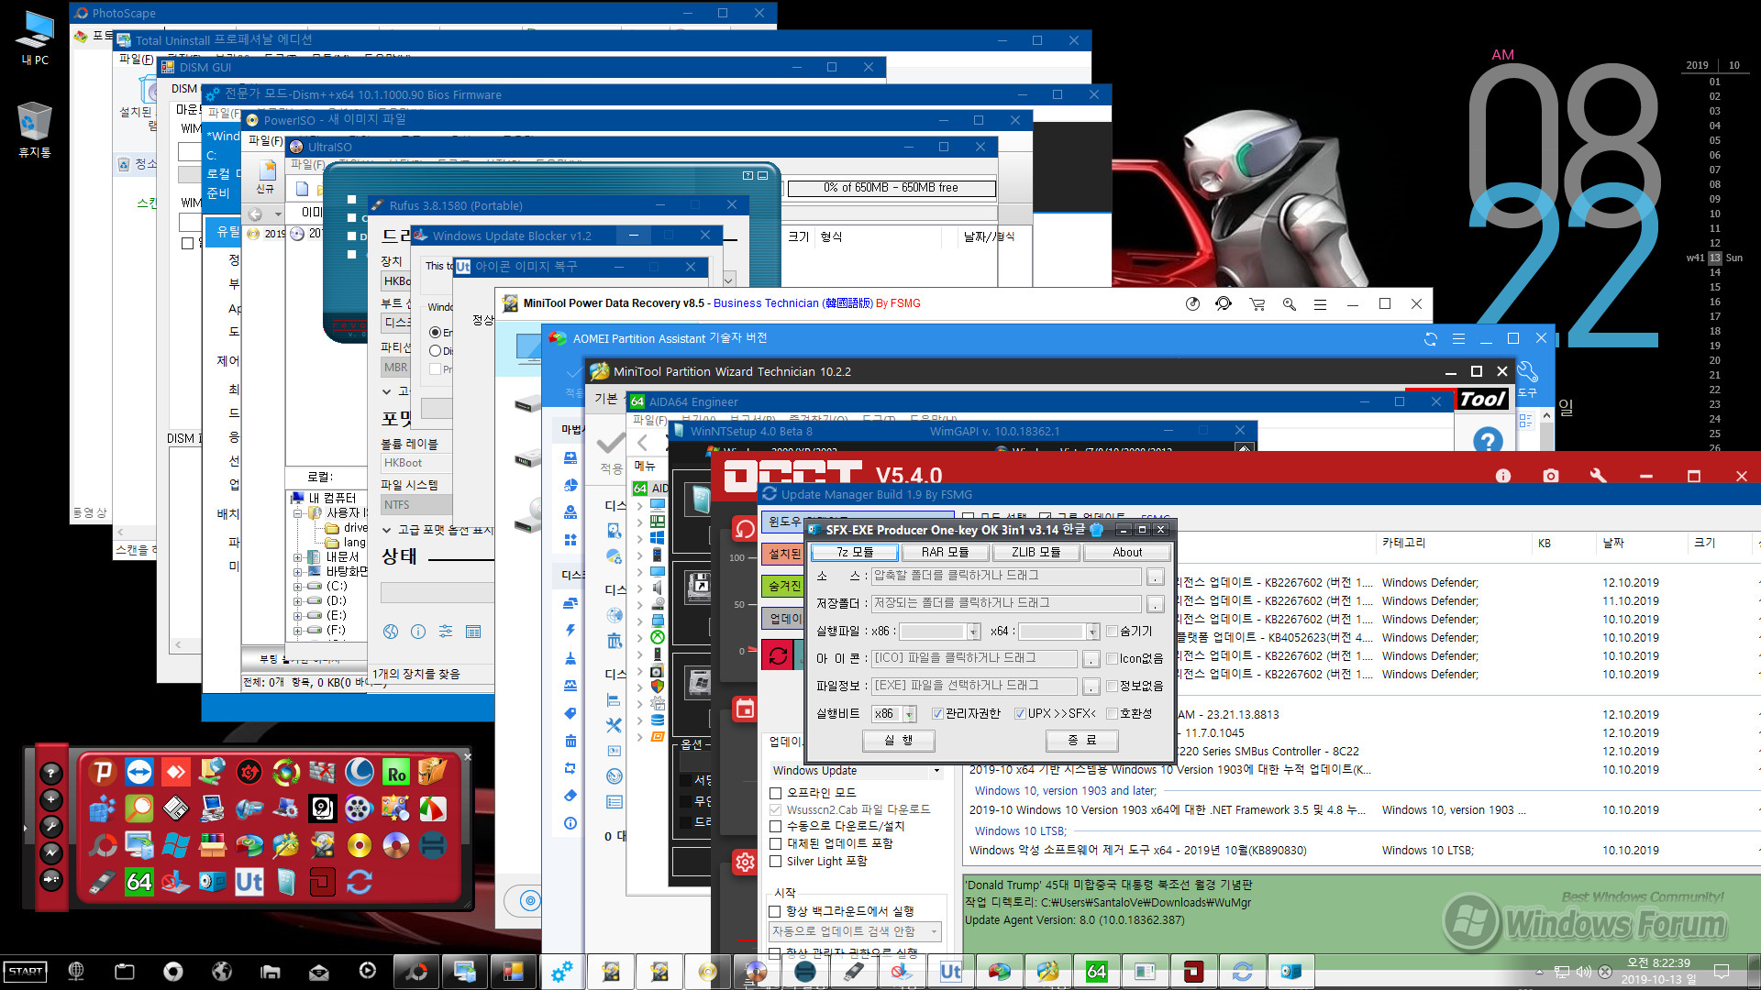Toggle the 호환성 checkbox

[x=1112, y=714]
